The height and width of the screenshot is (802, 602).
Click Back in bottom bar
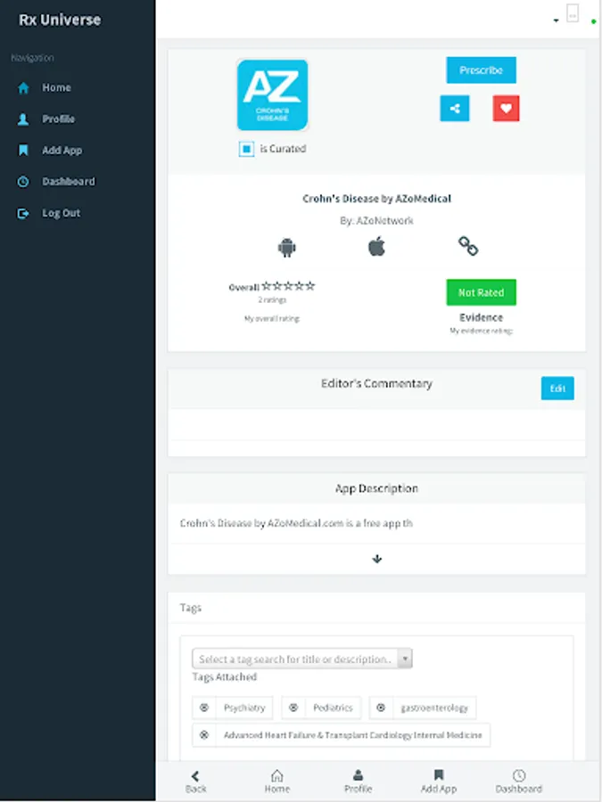point(195,782)
